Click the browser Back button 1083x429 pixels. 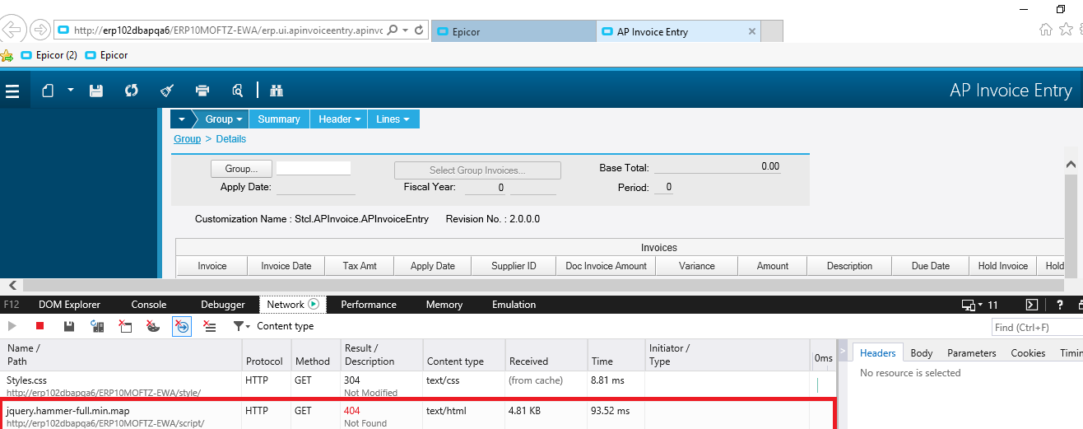pyautogui.click(x=12, y=30)
